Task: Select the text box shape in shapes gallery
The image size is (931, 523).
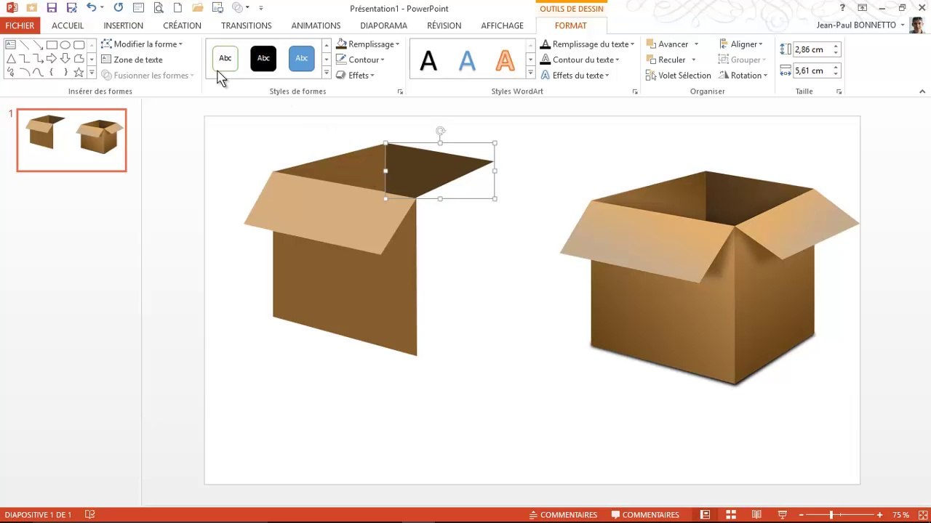Action: click(x=11, y=44)
